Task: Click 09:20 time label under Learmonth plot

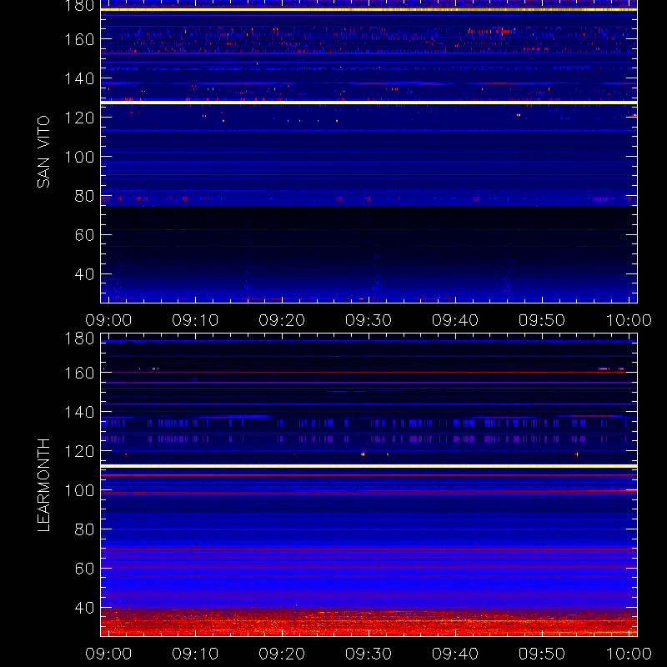Action: (x=282, y=654)
